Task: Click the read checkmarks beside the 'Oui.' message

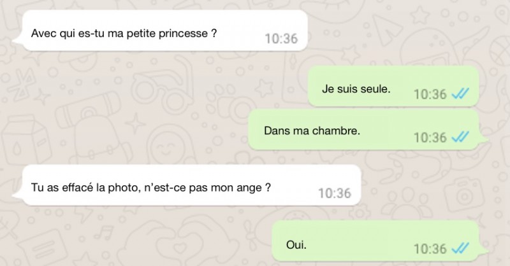Action: (460, 249)
